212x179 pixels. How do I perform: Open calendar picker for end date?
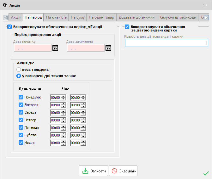(x=108, y=48)
